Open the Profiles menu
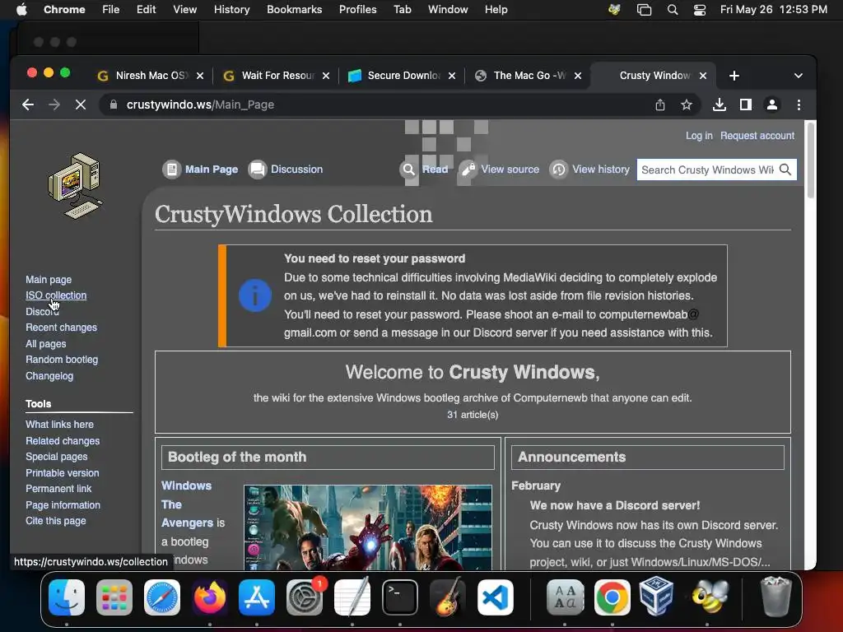This screenshot has height=632, width=843. tap(357, 10)
